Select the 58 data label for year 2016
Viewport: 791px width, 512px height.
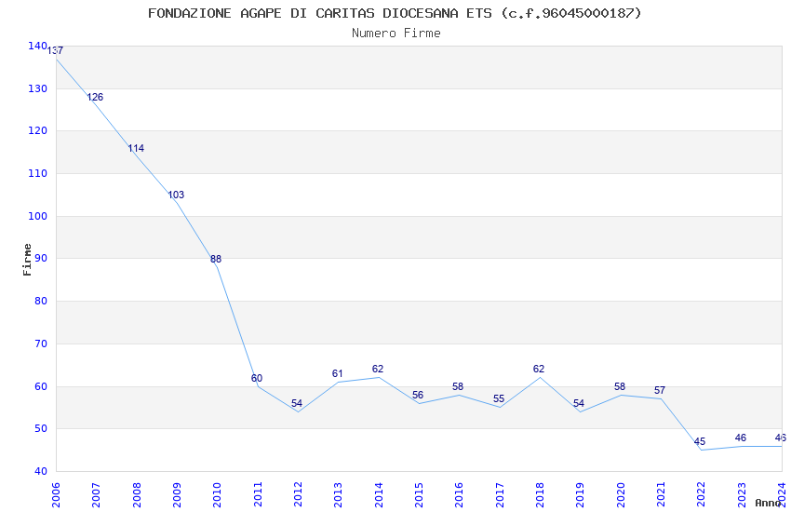pyautogui.click(x=458, y=387)
